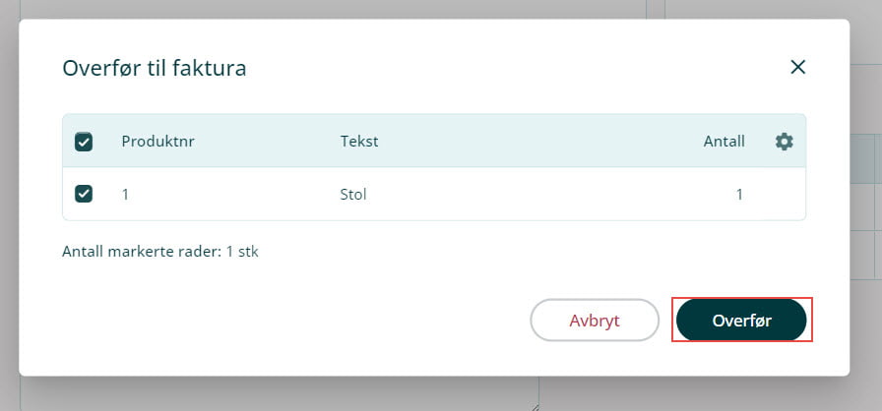Toggle the select-all header checkbox
Image resolution: width=882 pixels, height=411 pixels.
click(x=84, y=142)
